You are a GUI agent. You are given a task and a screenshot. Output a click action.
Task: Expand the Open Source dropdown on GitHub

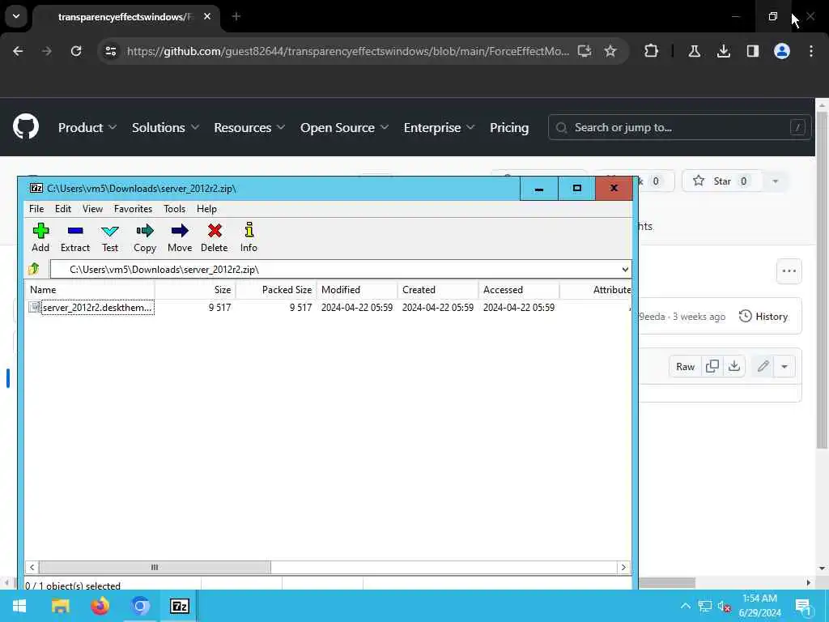(x=345, y=127)
